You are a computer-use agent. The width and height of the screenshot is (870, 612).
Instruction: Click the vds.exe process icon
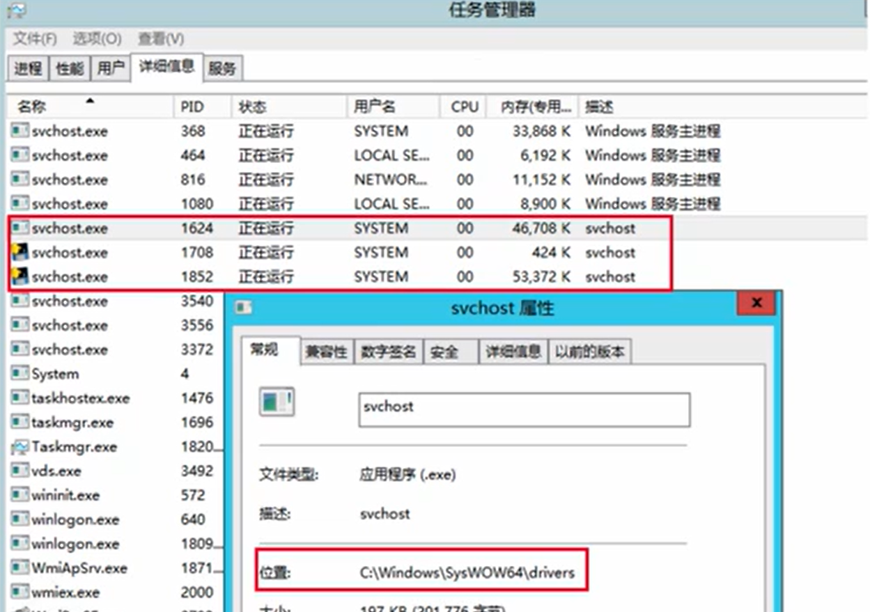(x=20, y=471)
